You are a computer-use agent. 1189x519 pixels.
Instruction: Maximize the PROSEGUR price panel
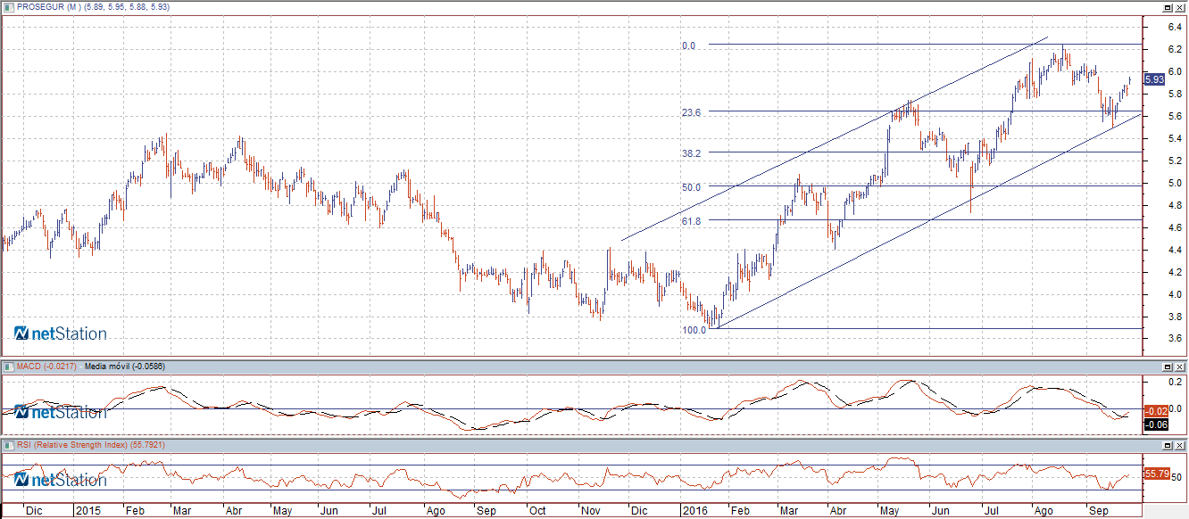pyautogui.click(x=1167, y=7)
